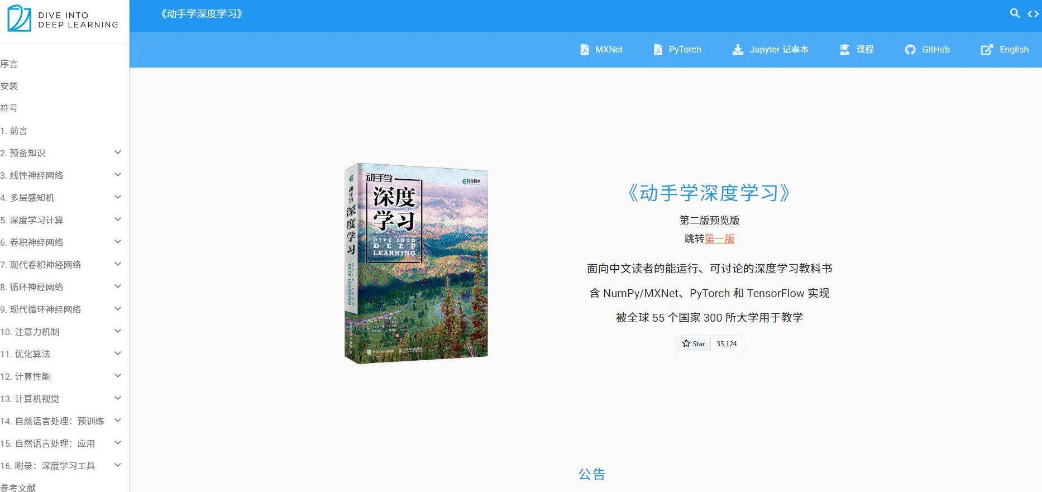Open the 35,124 stargazers count
The height and width of the screenshot is (492, 1042).
(726, 344)
